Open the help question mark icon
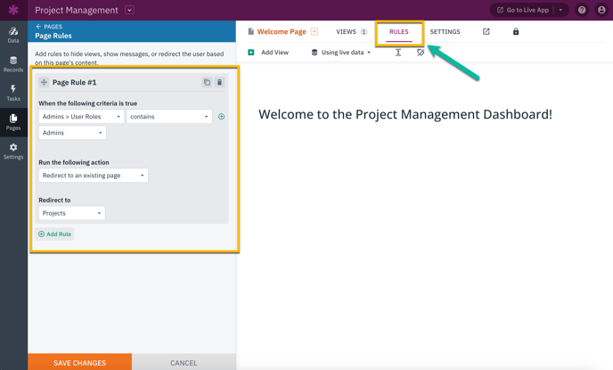This screenshot has width=613, height=370. (582, 10)
